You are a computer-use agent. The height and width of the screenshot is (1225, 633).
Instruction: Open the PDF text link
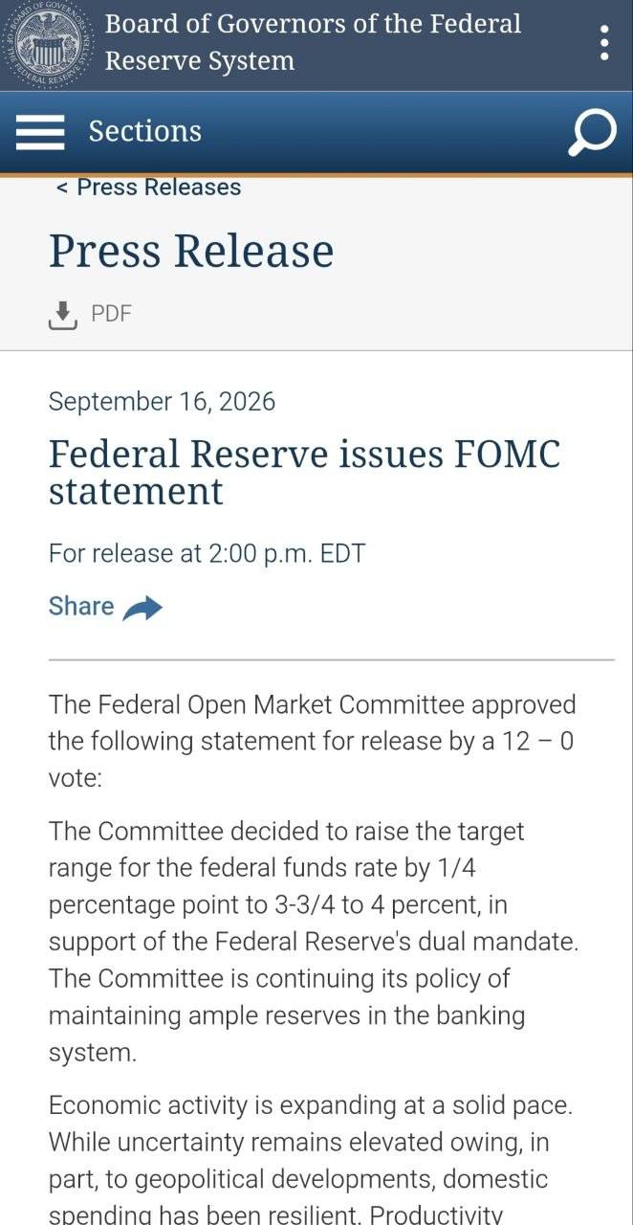pos(111,314)
